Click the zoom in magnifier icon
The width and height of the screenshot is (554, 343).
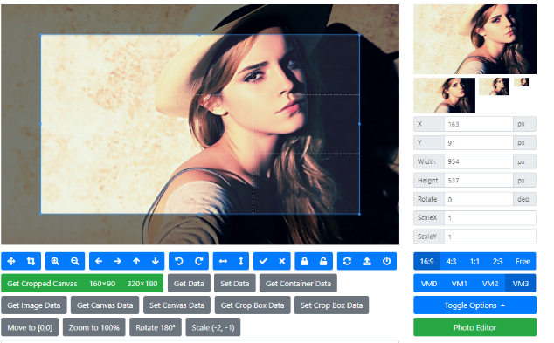[55, 261]
